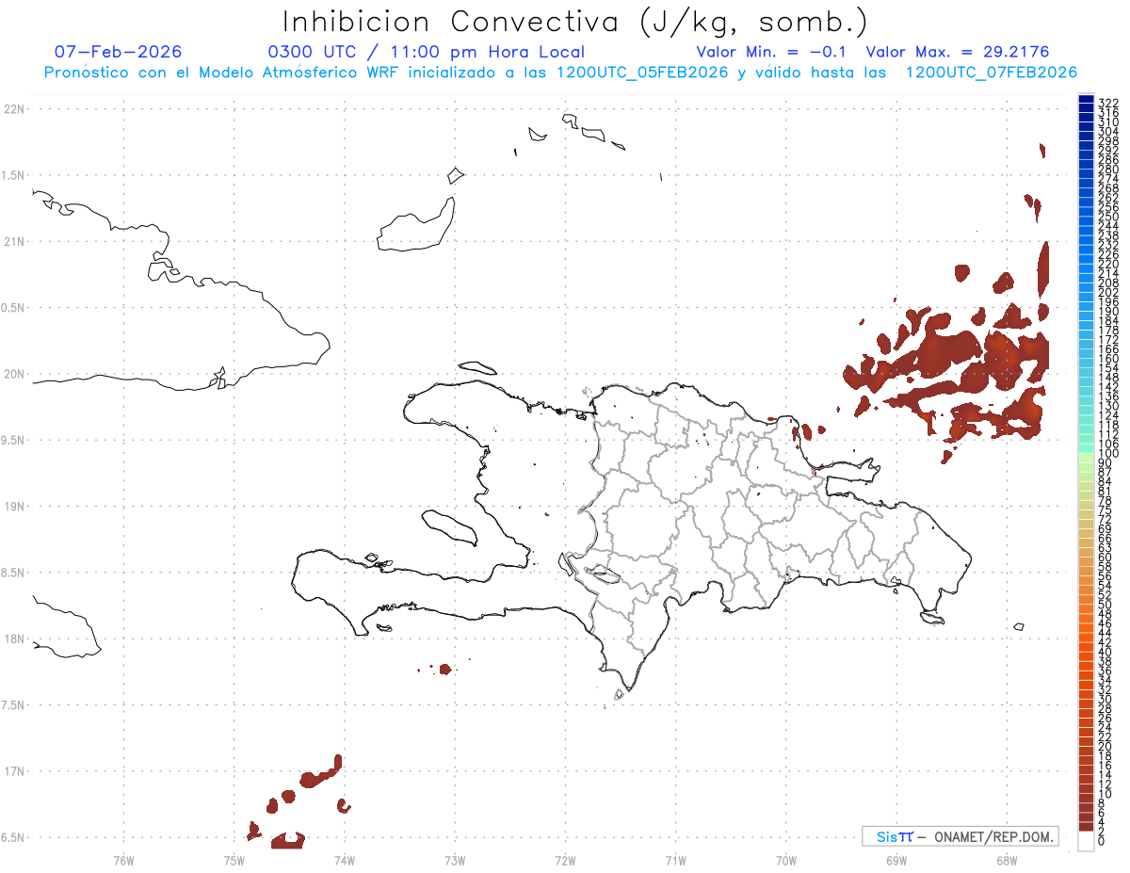Click the '0300 UTC / 11:00 pm Hora Local' text
Viewport: 1130px width, 873px height.
point(426,52)
